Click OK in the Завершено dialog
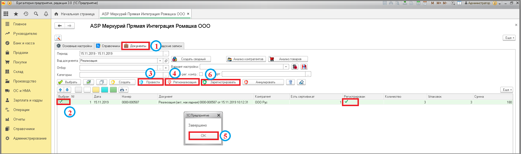This screenshot has width=521, height=154. (x=204, y=135)
